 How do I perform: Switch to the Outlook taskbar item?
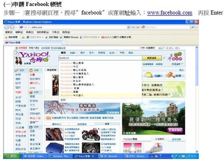(x=34, y=156)
